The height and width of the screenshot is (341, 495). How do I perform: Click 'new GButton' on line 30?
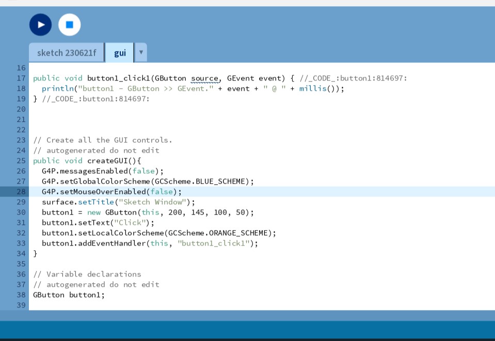coord(112,213)
